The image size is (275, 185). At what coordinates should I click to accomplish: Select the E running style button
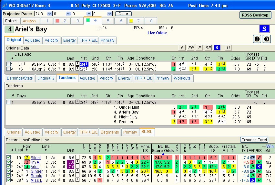182,48
